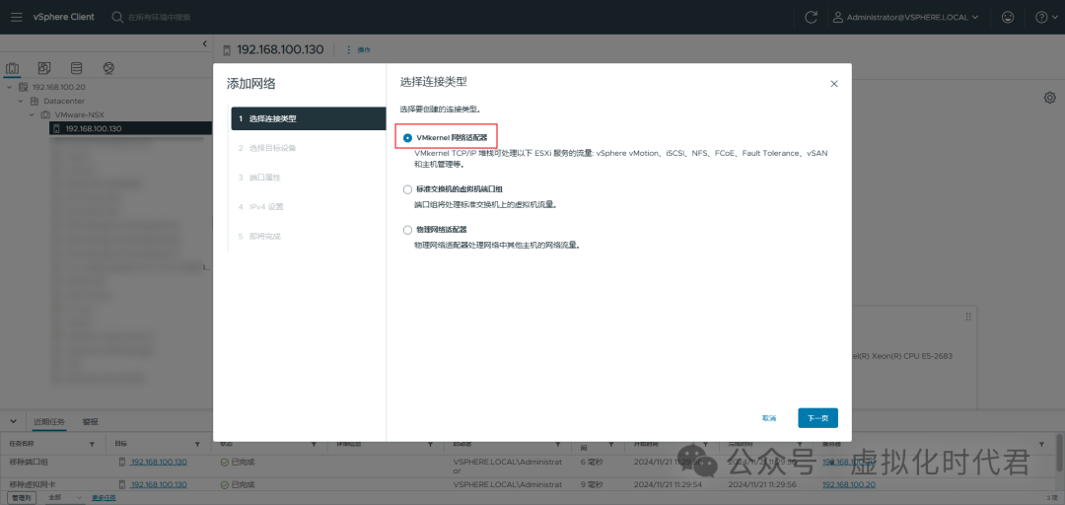Select VMware-NSX cluster in the tree
The height and width of the screenshot is (505, 1065).
coord(80,114)
